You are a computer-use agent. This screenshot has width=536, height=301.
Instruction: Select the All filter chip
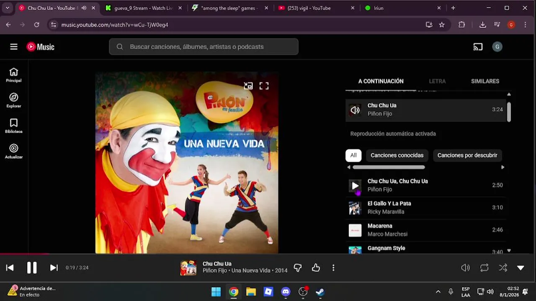coord(353,155)
